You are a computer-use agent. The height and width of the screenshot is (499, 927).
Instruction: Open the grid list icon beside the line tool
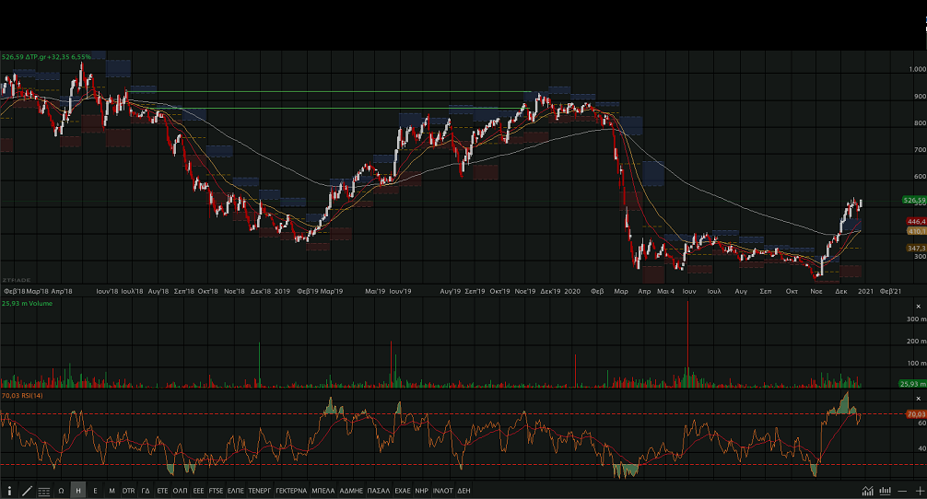pos(44,491)
